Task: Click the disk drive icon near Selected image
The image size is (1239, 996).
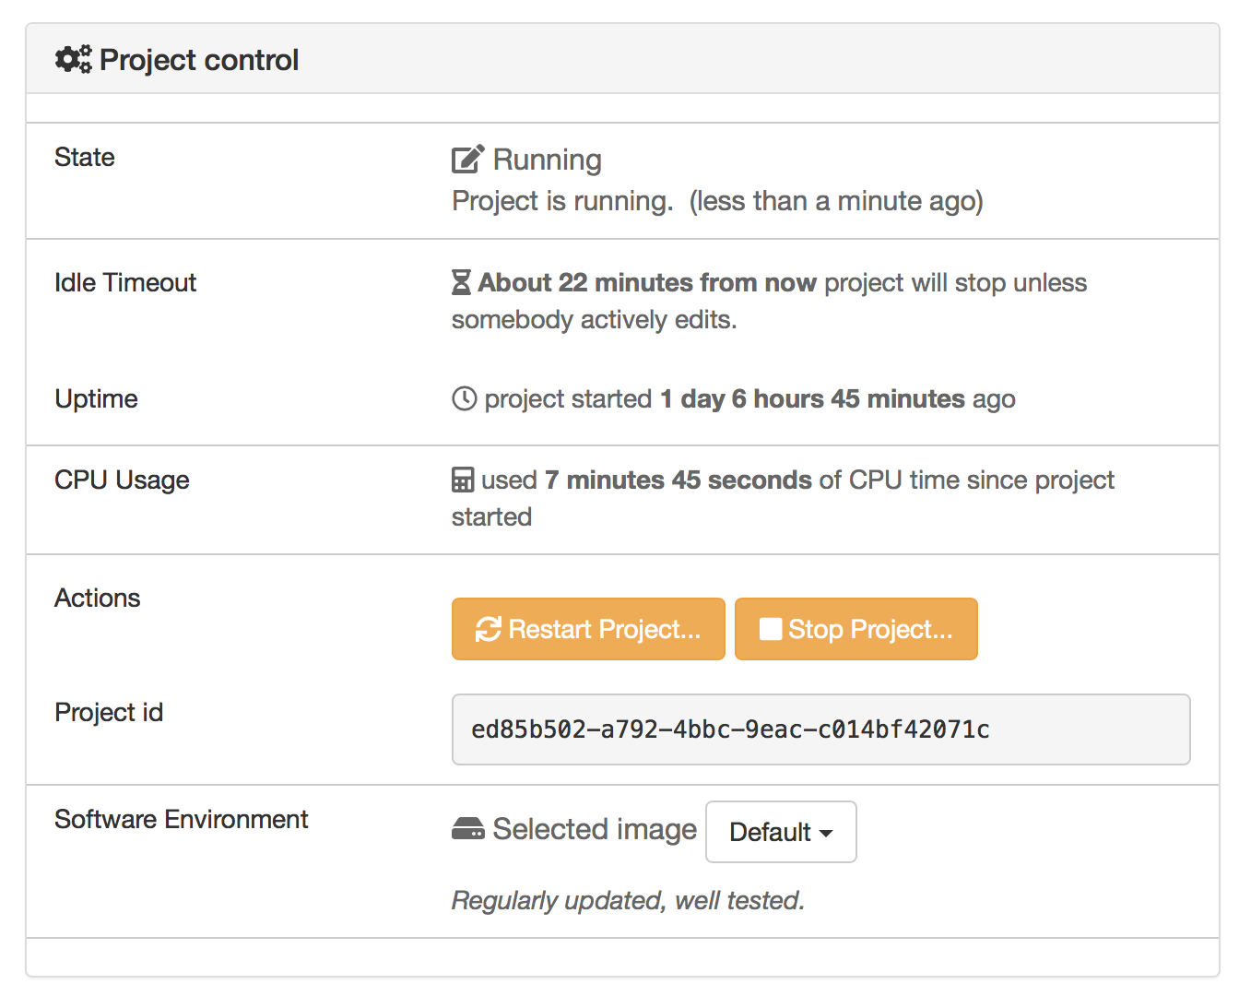Action: click(468, 829)
